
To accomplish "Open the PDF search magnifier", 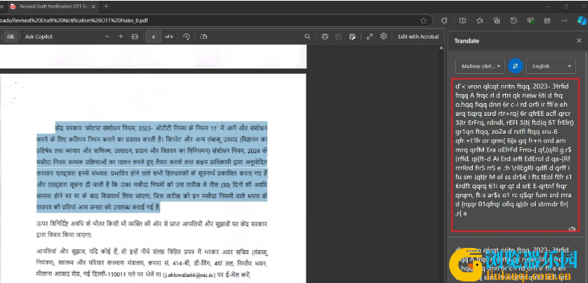I will click(x=307, y=37).
